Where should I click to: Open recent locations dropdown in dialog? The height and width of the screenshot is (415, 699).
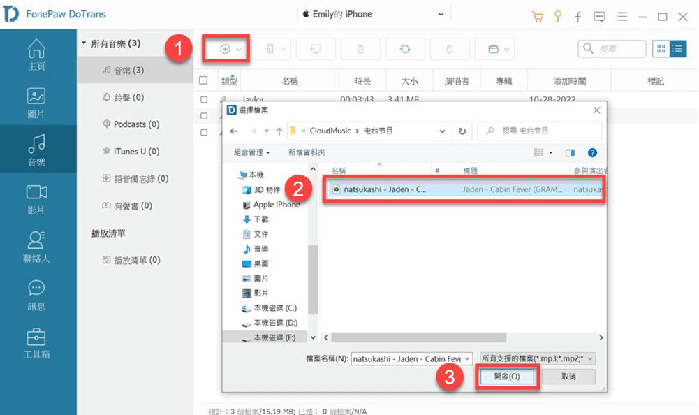point(267,131)
